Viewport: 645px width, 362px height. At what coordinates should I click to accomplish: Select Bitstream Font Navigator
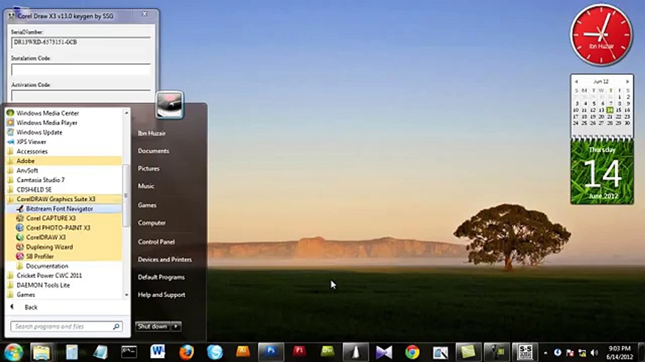click(x=59, y=208)
